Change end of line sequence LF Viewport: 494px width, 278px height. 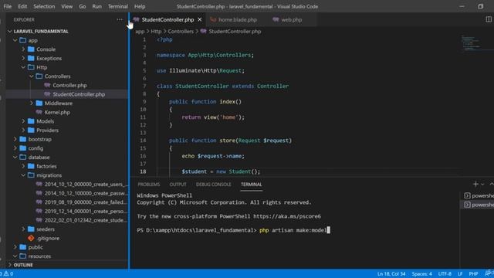click(460, 273)
